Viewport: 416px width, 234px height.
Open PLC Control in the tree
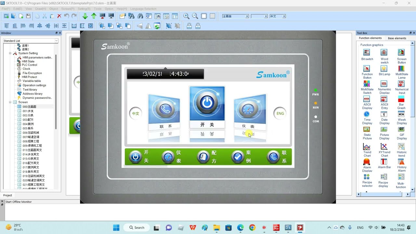29,65
